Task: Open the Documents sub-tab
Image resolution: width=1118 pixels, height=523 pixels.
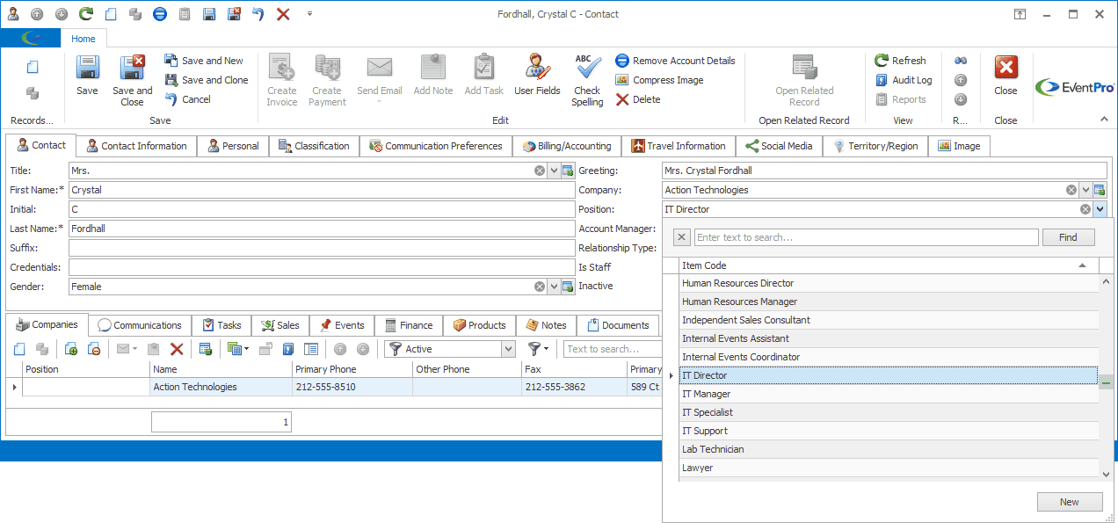Action: pyautogui.click(x=618, y=325)
